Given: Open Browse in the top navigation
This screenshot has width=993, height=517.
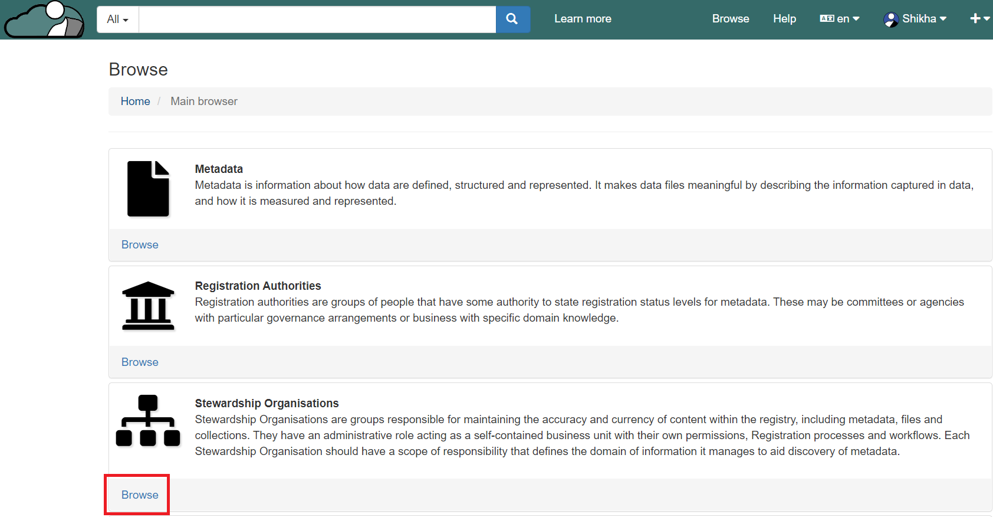Looking at the screenshot, I should click(730, 19).
